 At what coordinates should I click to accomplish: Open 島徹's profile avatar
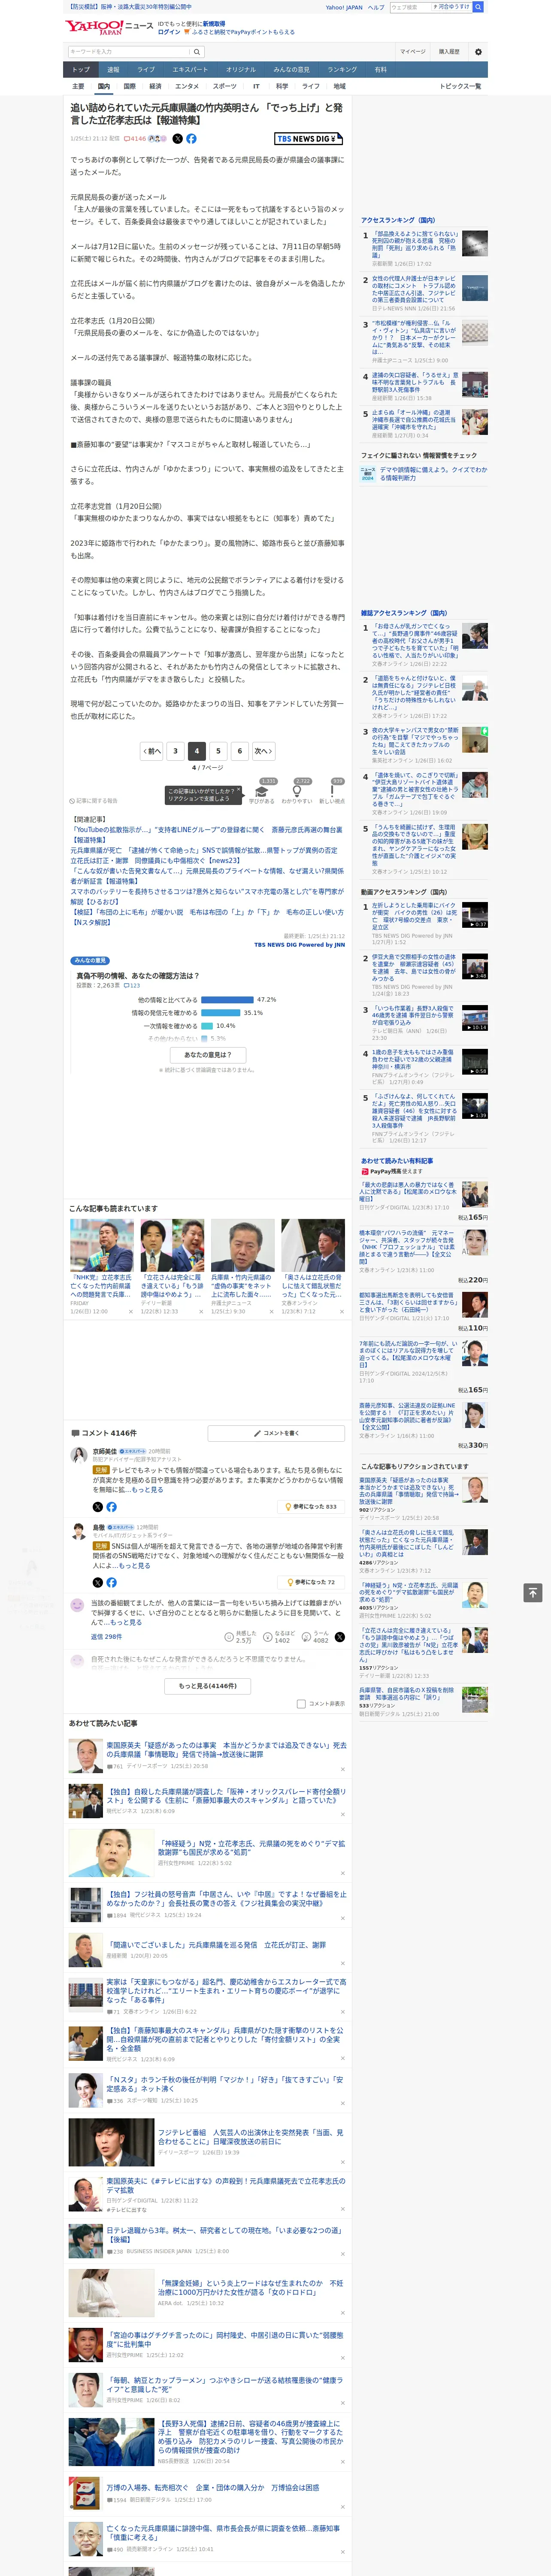click(78, 1530)
